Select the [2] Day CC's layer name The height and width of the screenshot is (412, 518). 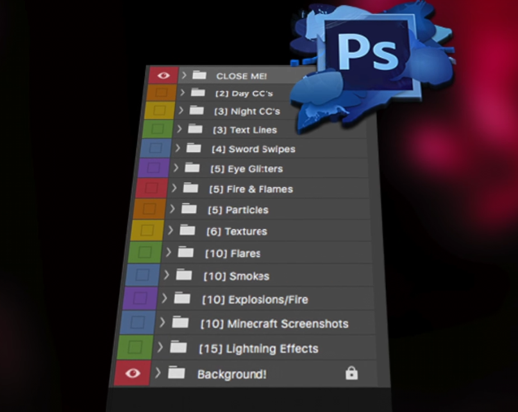(x=244, y=94)
